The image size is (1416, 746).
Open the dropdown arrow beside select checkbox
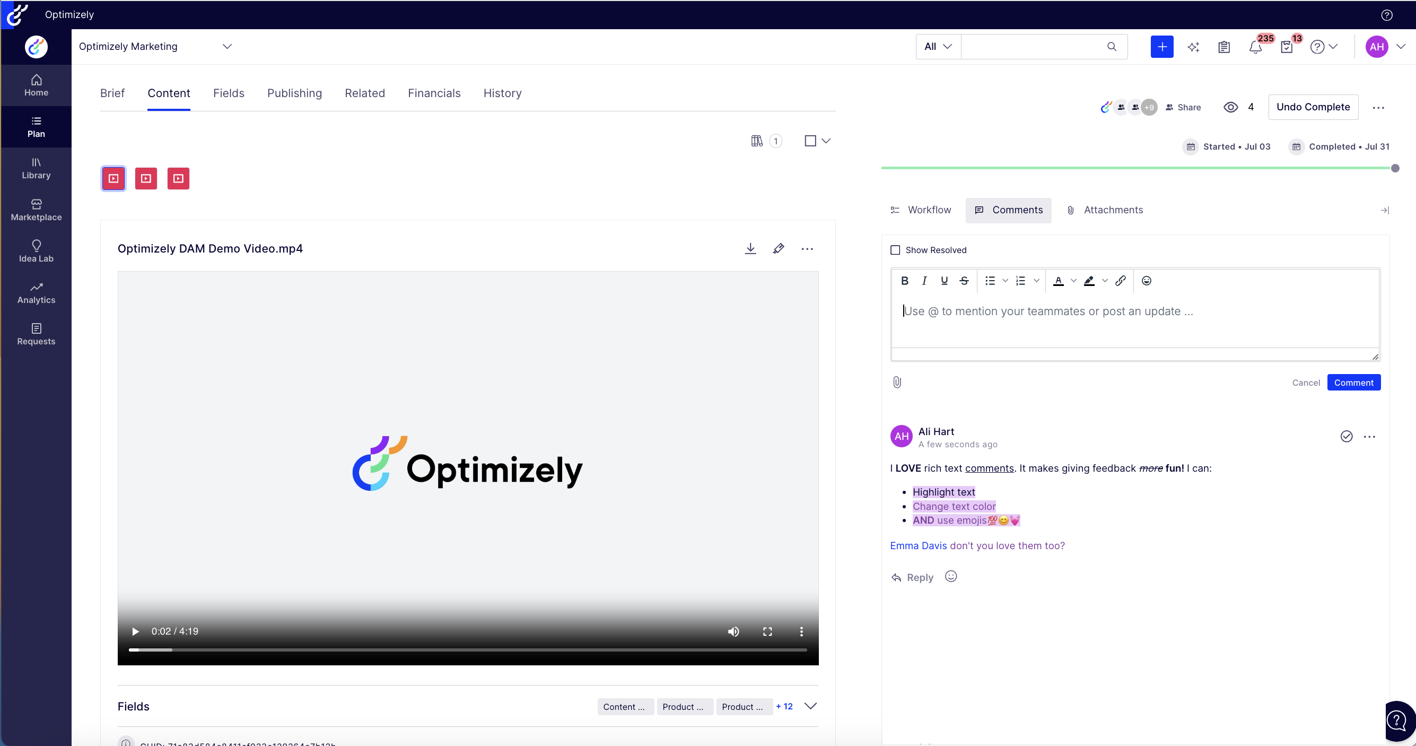(825, 141)
